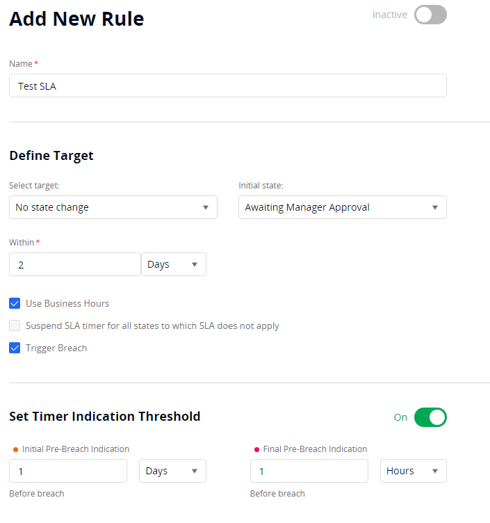
Task: Click the Initial Pre-Breach Indication value field
Action: tap(68, 471)
